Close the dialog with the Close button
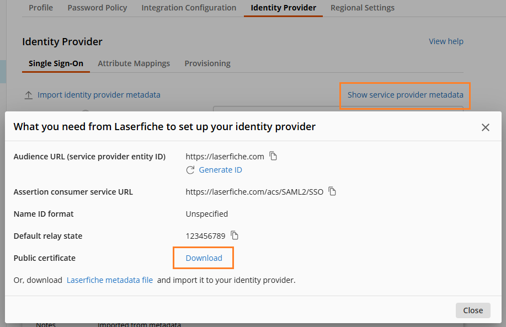The image size is (506, 327). [x=472, y=310]
